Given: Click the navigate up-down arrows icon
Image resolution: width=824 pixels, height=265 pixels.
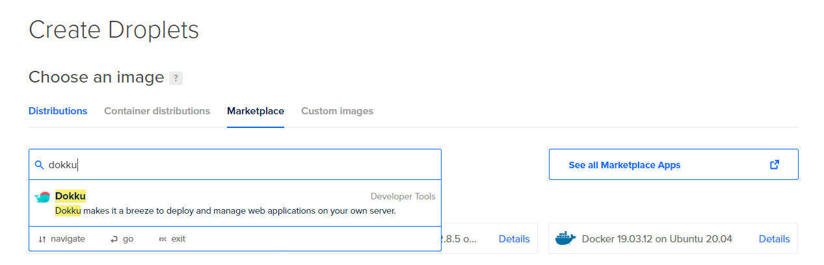Looking at the screenshot, I should 42,239.
